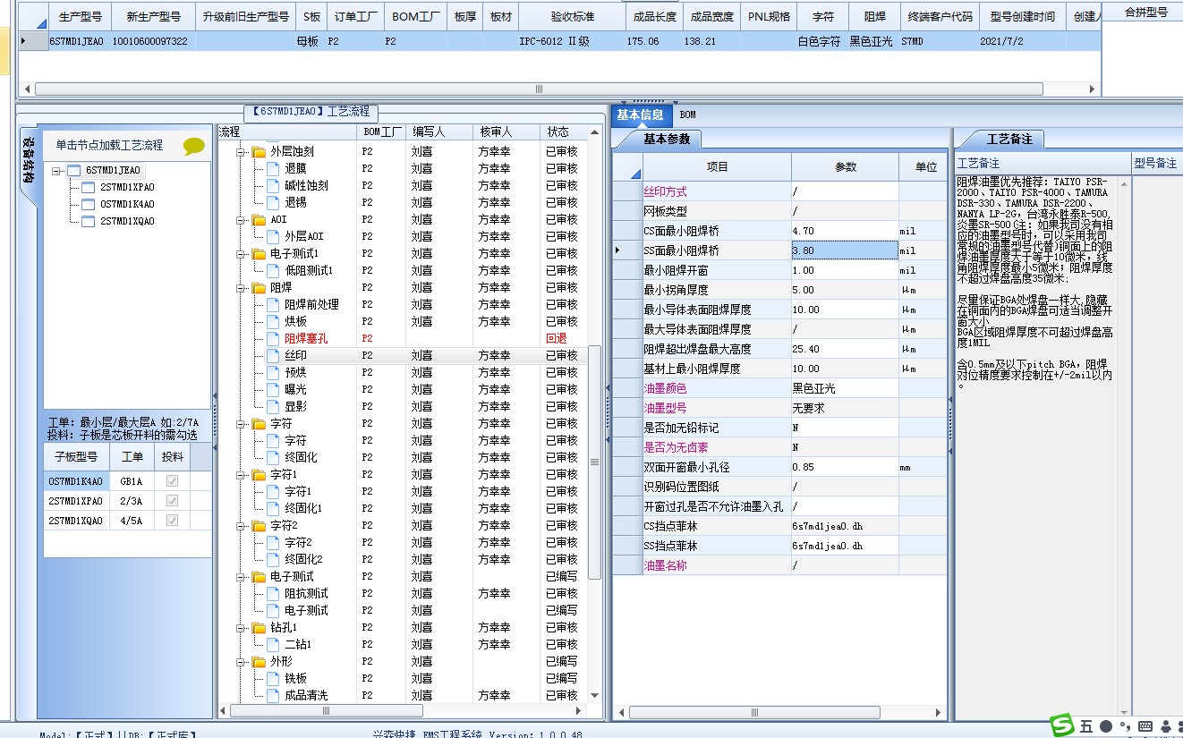The width and height of the screenshot is (1183, 738).
Task: Click the 型号备注 column header
Action: [x=1155, y=163]
